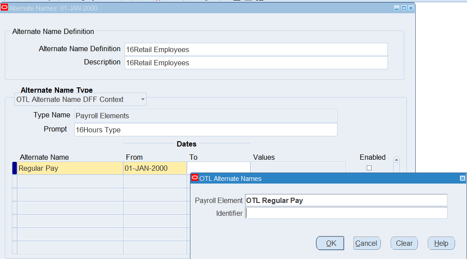
Task: Click into the Identifier field
Action: coord(346,213)
